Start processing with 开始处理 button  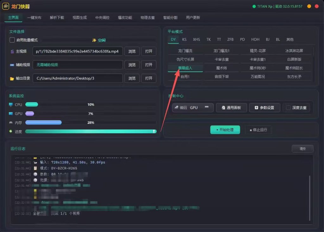pyautogui.click(x=225, y=130)
